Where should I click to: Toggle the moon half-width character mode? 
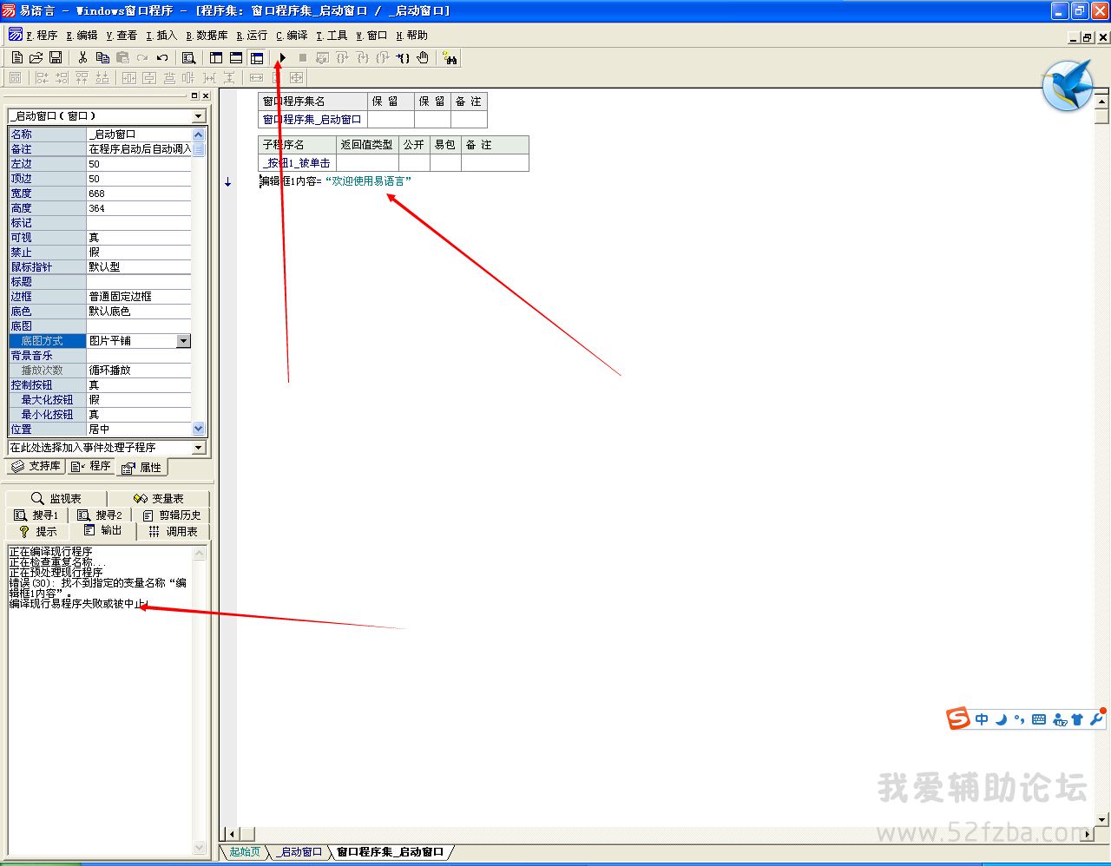pos(1001,718)
